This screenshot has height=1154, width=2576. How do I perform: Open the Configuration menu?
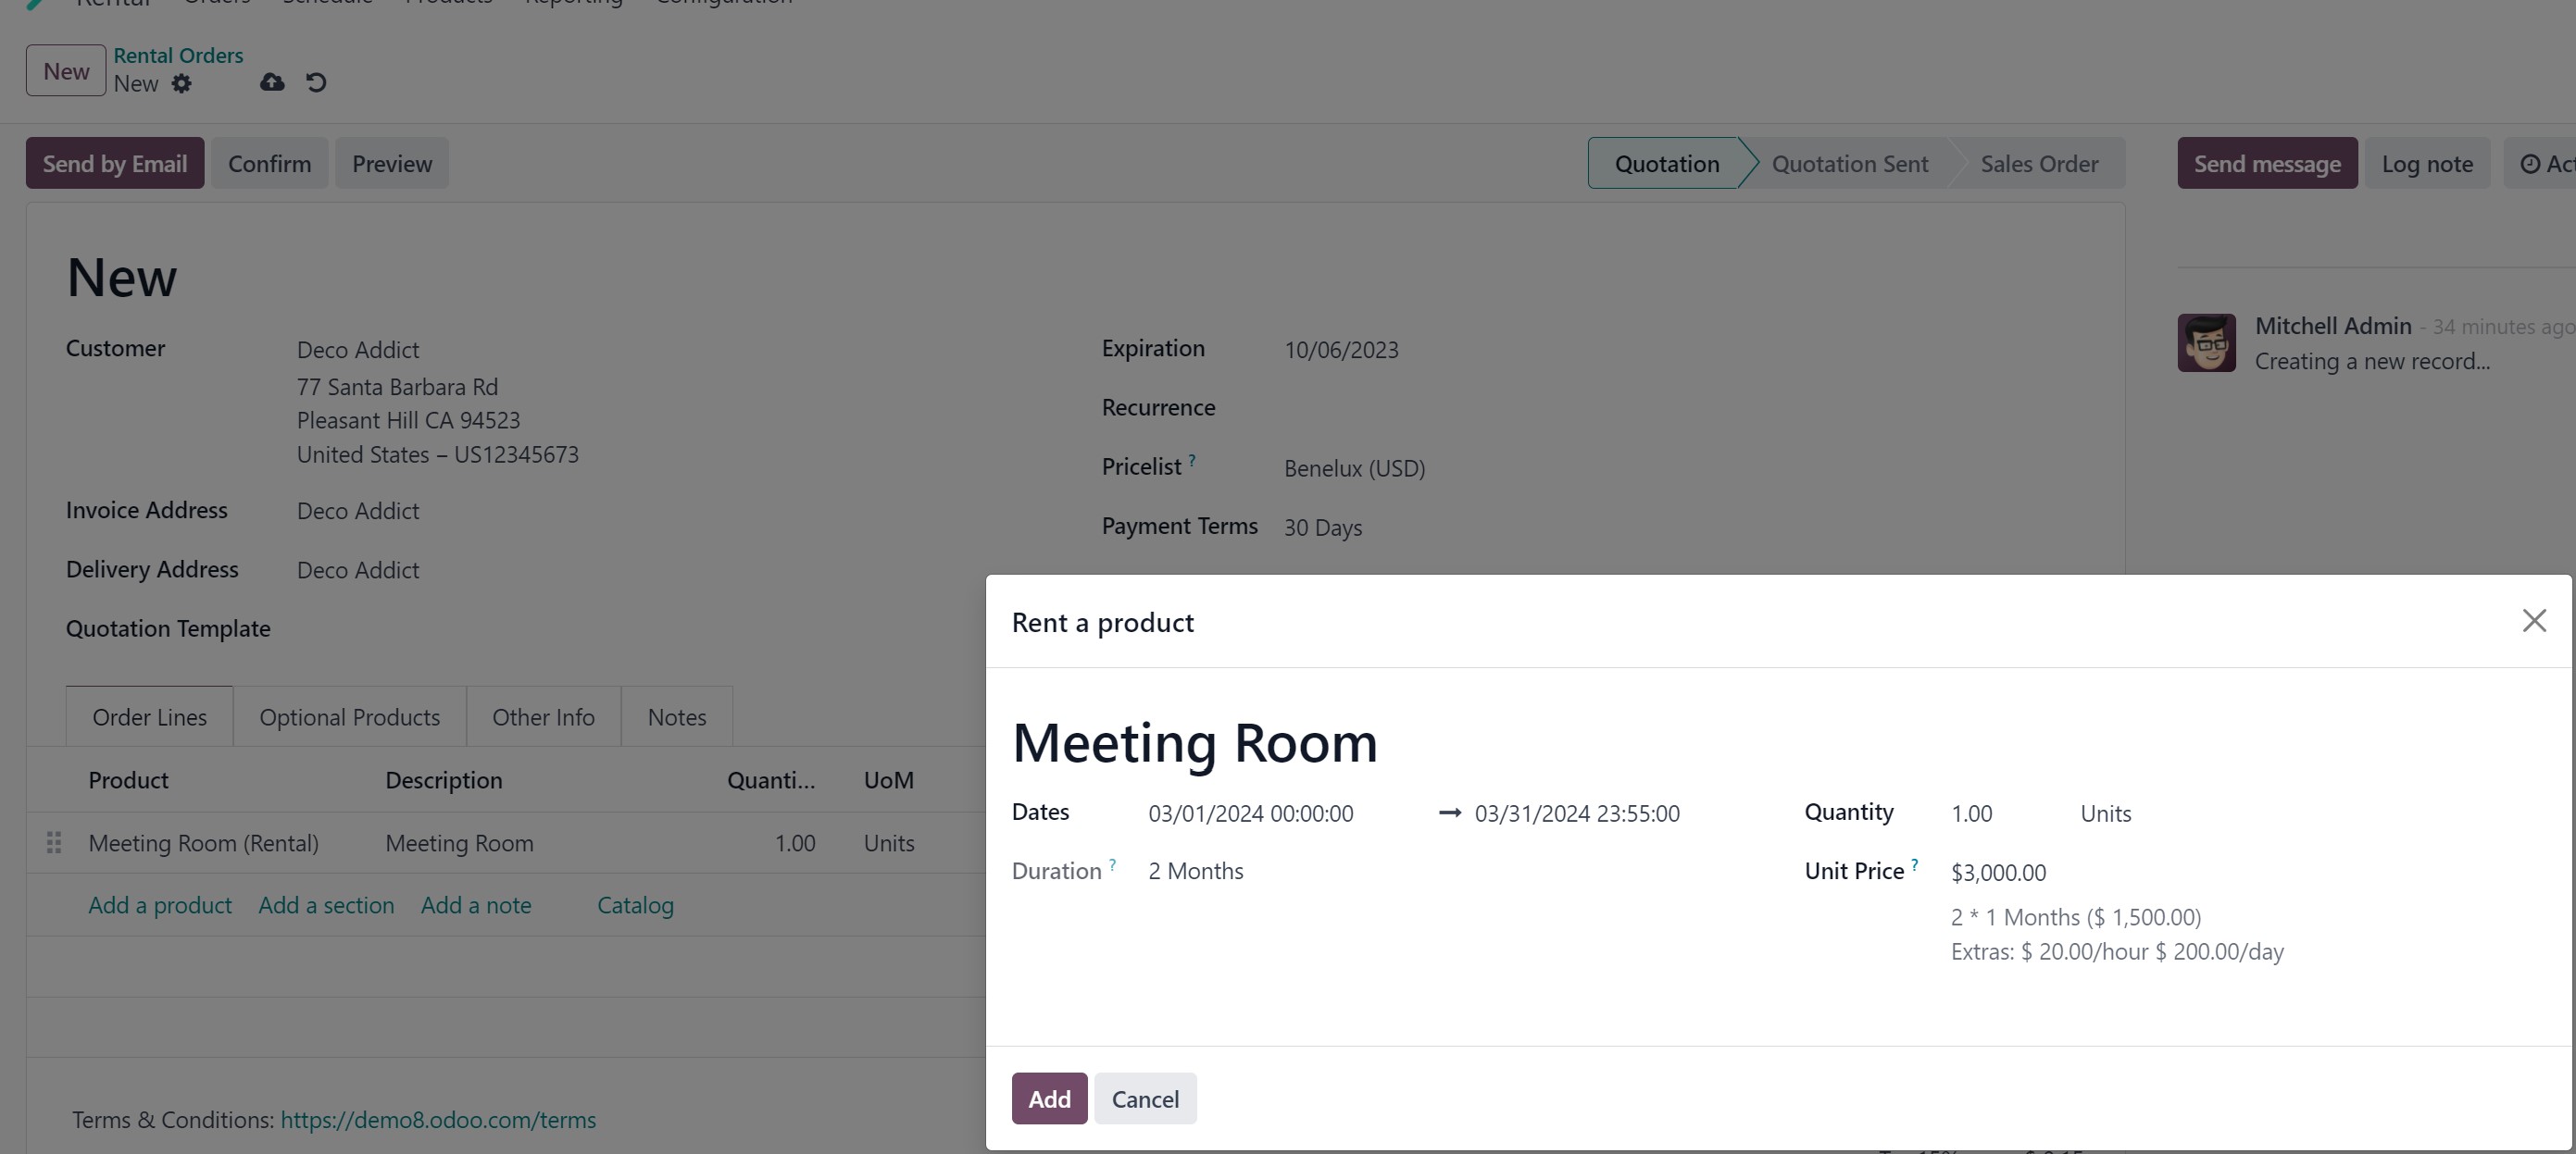point(722,4)
